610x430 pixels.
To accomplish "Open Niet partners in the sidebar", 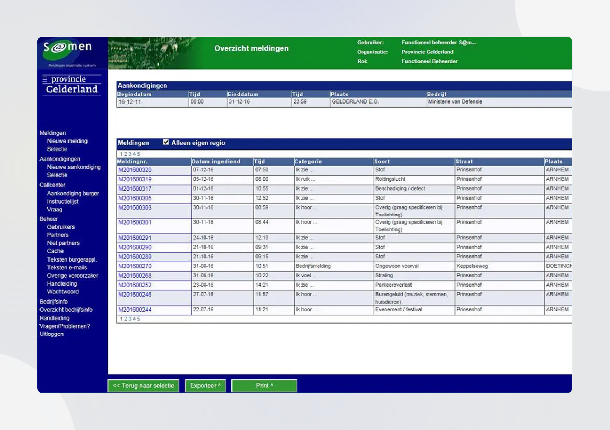I will point(63,243).
